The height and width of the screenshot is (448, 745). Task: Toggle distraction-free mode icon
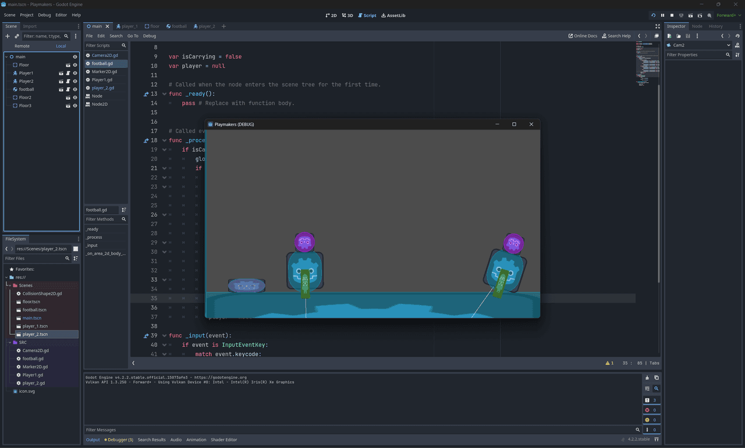658,26
